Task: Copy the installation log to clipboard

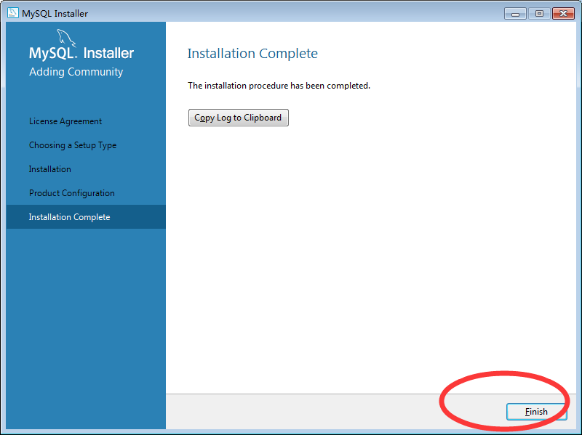Action: point(239,118)
